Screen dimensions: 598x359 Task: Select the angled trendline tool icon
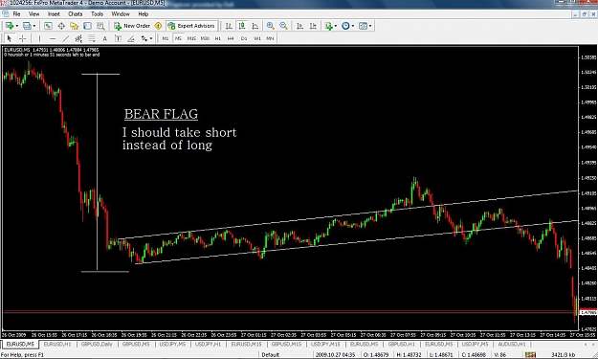[131, 38]
